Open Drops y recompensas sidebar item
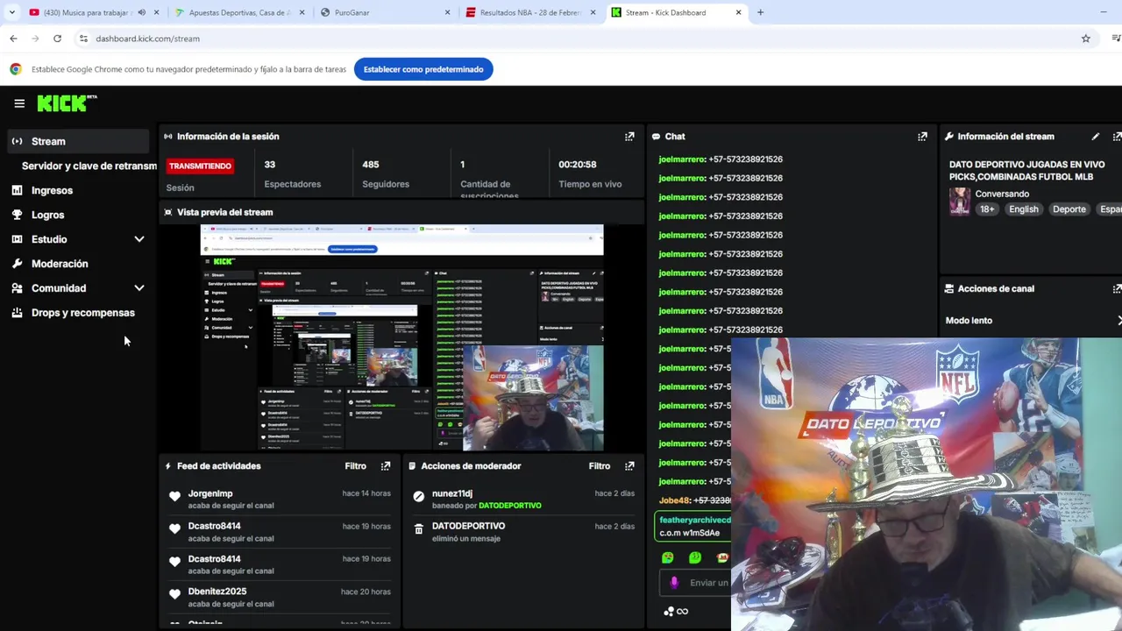This screenshot has width=1122, height=631. coord(83,313)
